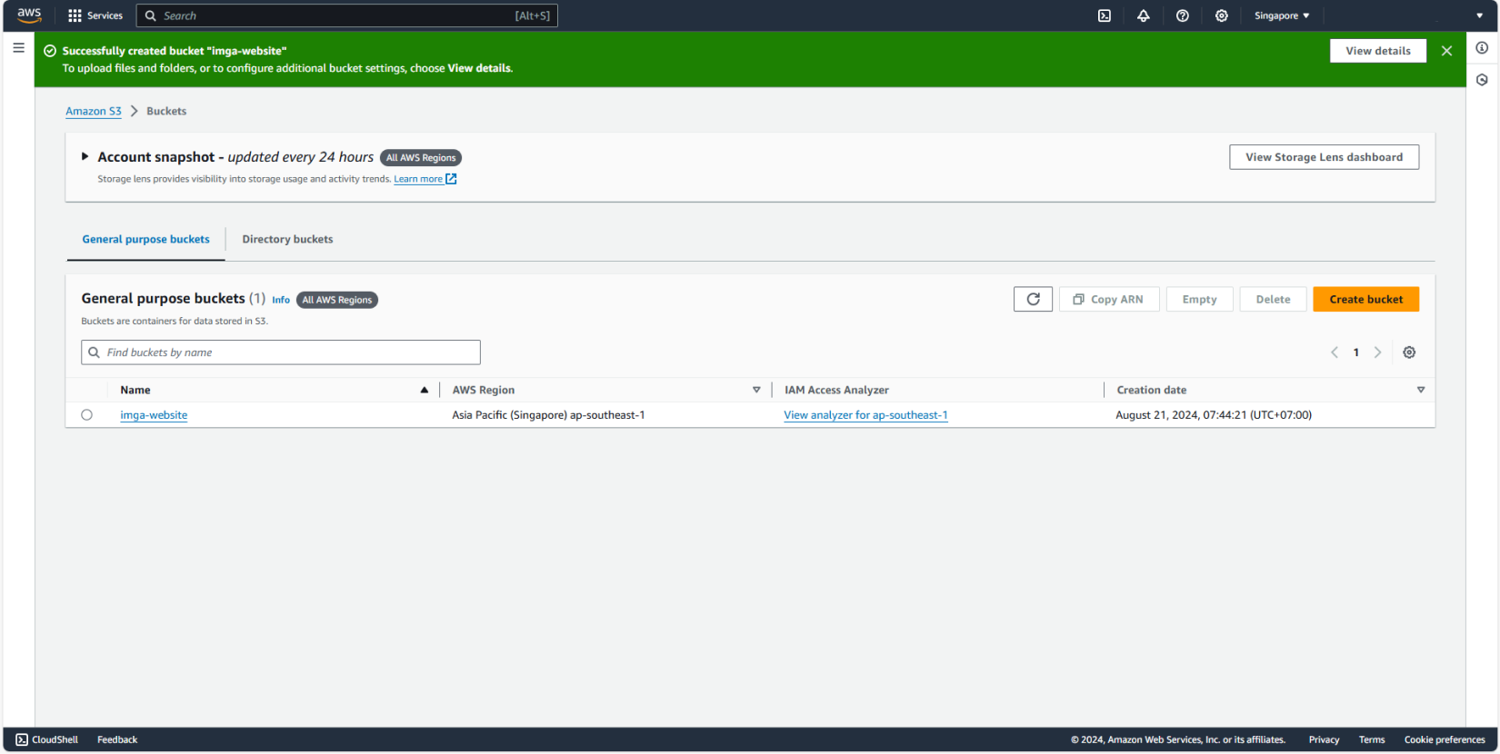Open the help question mark icon

(x=1183, y=15)
